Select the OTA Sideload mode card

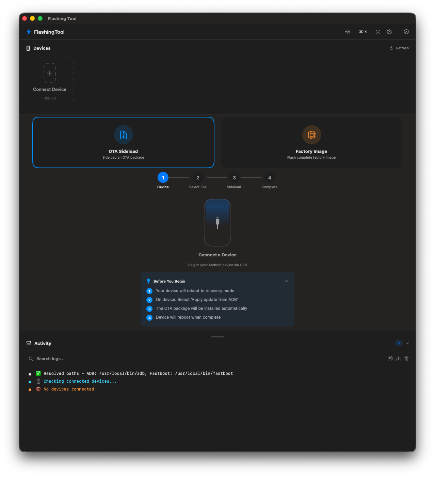[123, 142]
